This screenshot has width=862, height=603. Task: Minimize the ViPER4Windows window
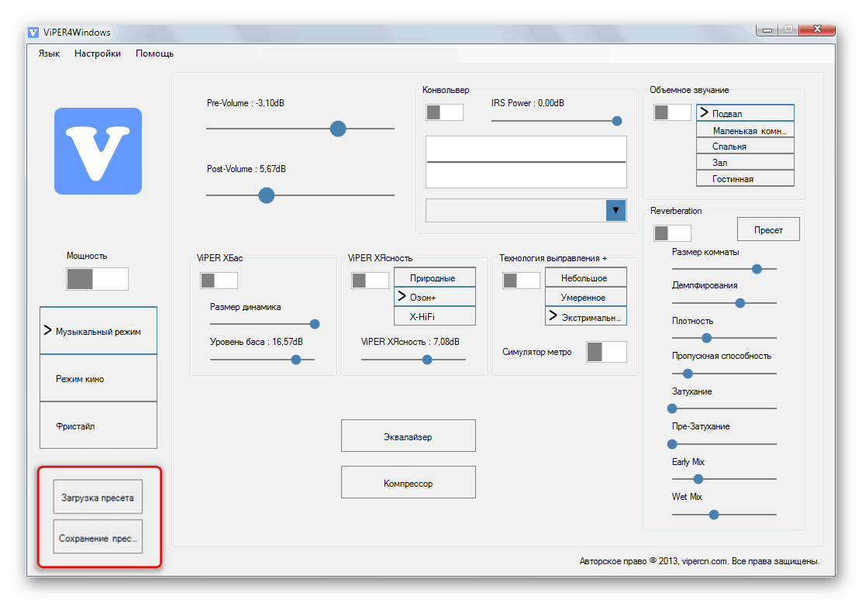click(767, 29)
